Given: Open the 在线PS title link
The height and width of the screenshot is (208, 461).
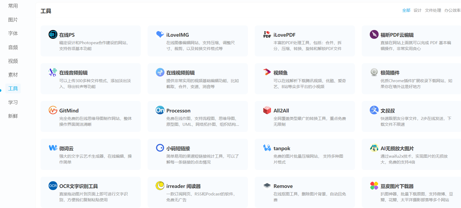Looking at the screenshot, I should 67,35.
